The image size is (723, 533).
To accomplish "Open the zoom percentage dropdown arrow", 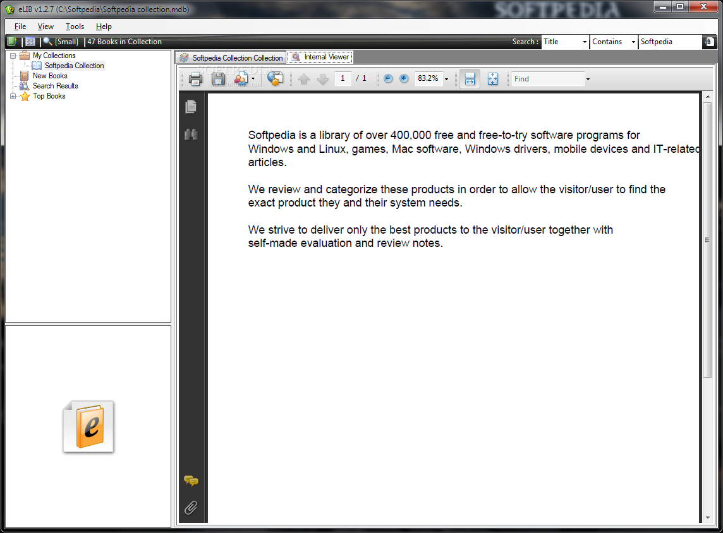I will pos(446,79).
